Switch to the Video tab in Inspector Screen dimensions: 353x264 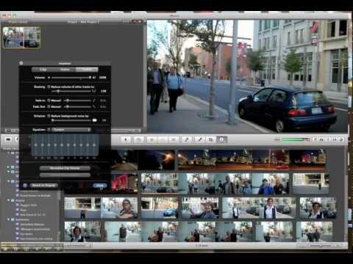point(65,70)
